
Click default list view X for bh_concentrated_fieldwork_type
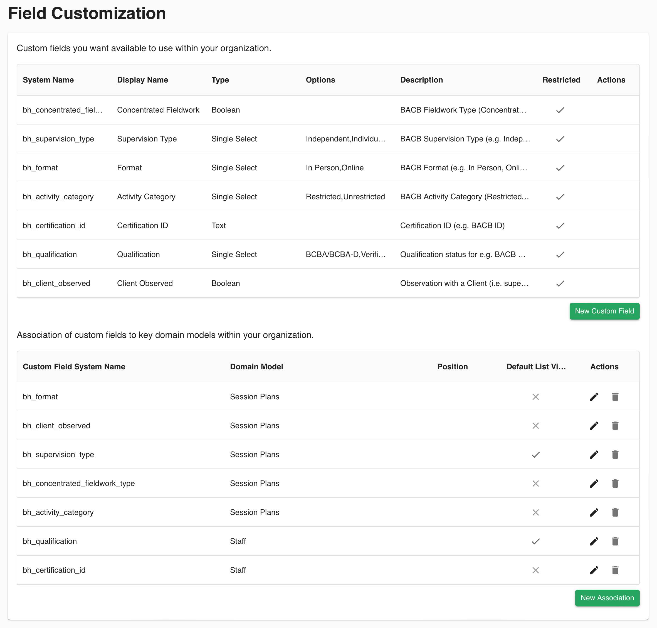[x=535, y=484]
